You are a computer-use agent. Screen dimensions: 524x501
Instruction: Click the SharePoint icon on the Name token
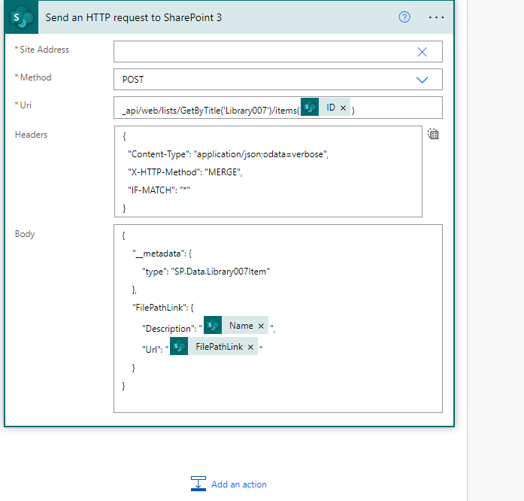tap(213, 325)
